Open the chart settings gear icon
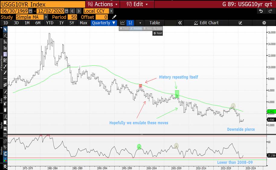276x170 pixels. point(264,23)
